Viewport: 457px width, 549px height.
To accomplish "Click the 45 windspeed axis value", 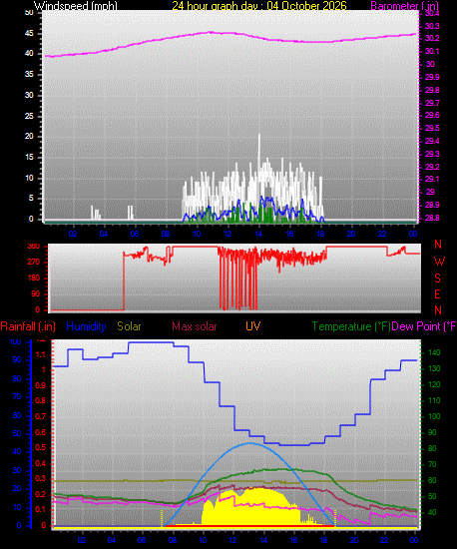I will pyautogui.click(x=29, y=33).
